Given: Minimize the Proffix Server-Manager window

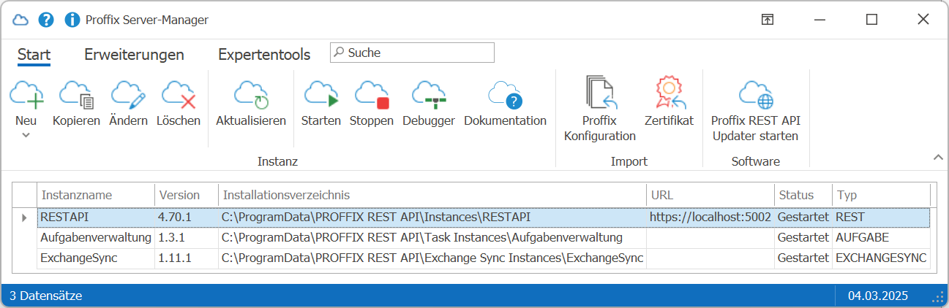Looking at the screenshot, I should click(819, 20).
